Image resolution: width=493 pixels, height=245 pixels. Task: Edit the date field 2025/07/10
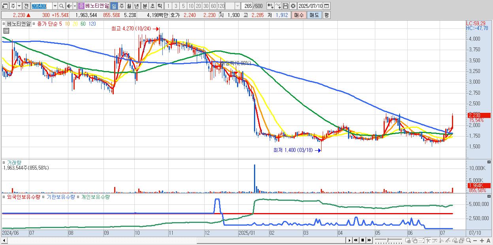pyautogui.click(x=310, y=6)
